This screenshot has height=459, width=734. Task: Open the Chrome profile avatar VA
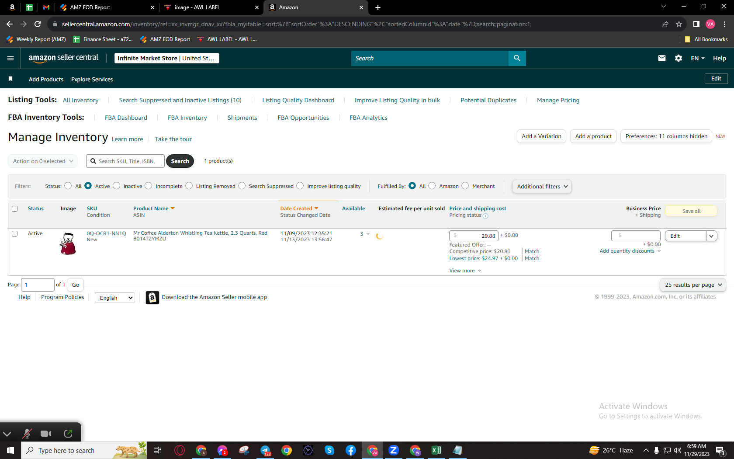click(x=710, y=24)
